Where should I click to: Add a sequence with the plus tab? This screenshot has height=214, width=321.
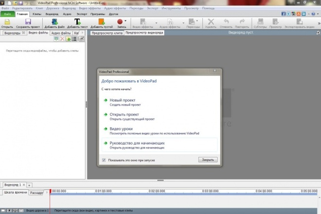(x=29, y=185)
